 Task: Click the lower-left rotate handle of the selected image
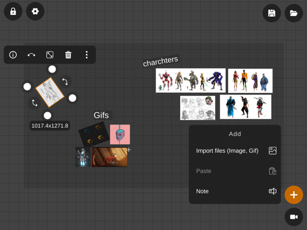[34, 103]
